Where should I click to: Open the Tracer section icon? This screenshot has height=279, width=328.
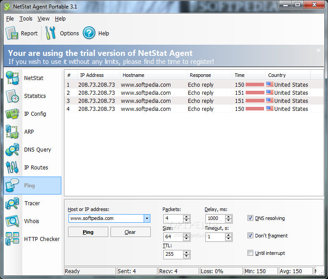pos(13,203)
